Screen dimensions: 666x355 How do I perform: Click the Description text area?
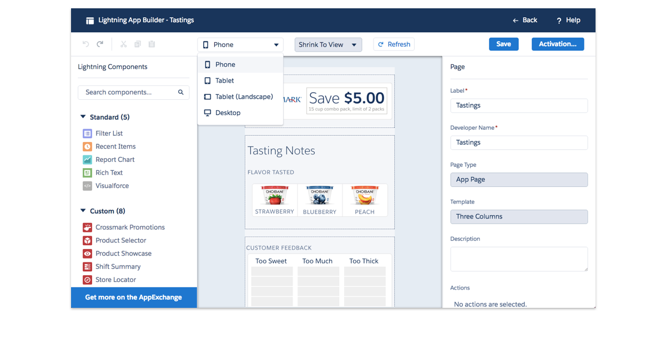519,259
